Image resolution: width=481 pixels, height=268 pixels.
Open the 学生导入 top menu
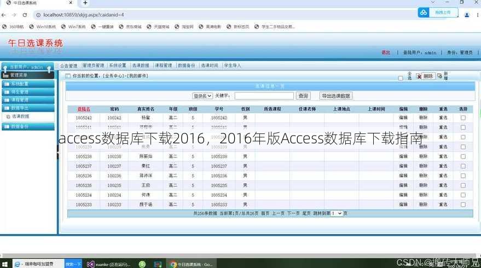pos(233,66)
